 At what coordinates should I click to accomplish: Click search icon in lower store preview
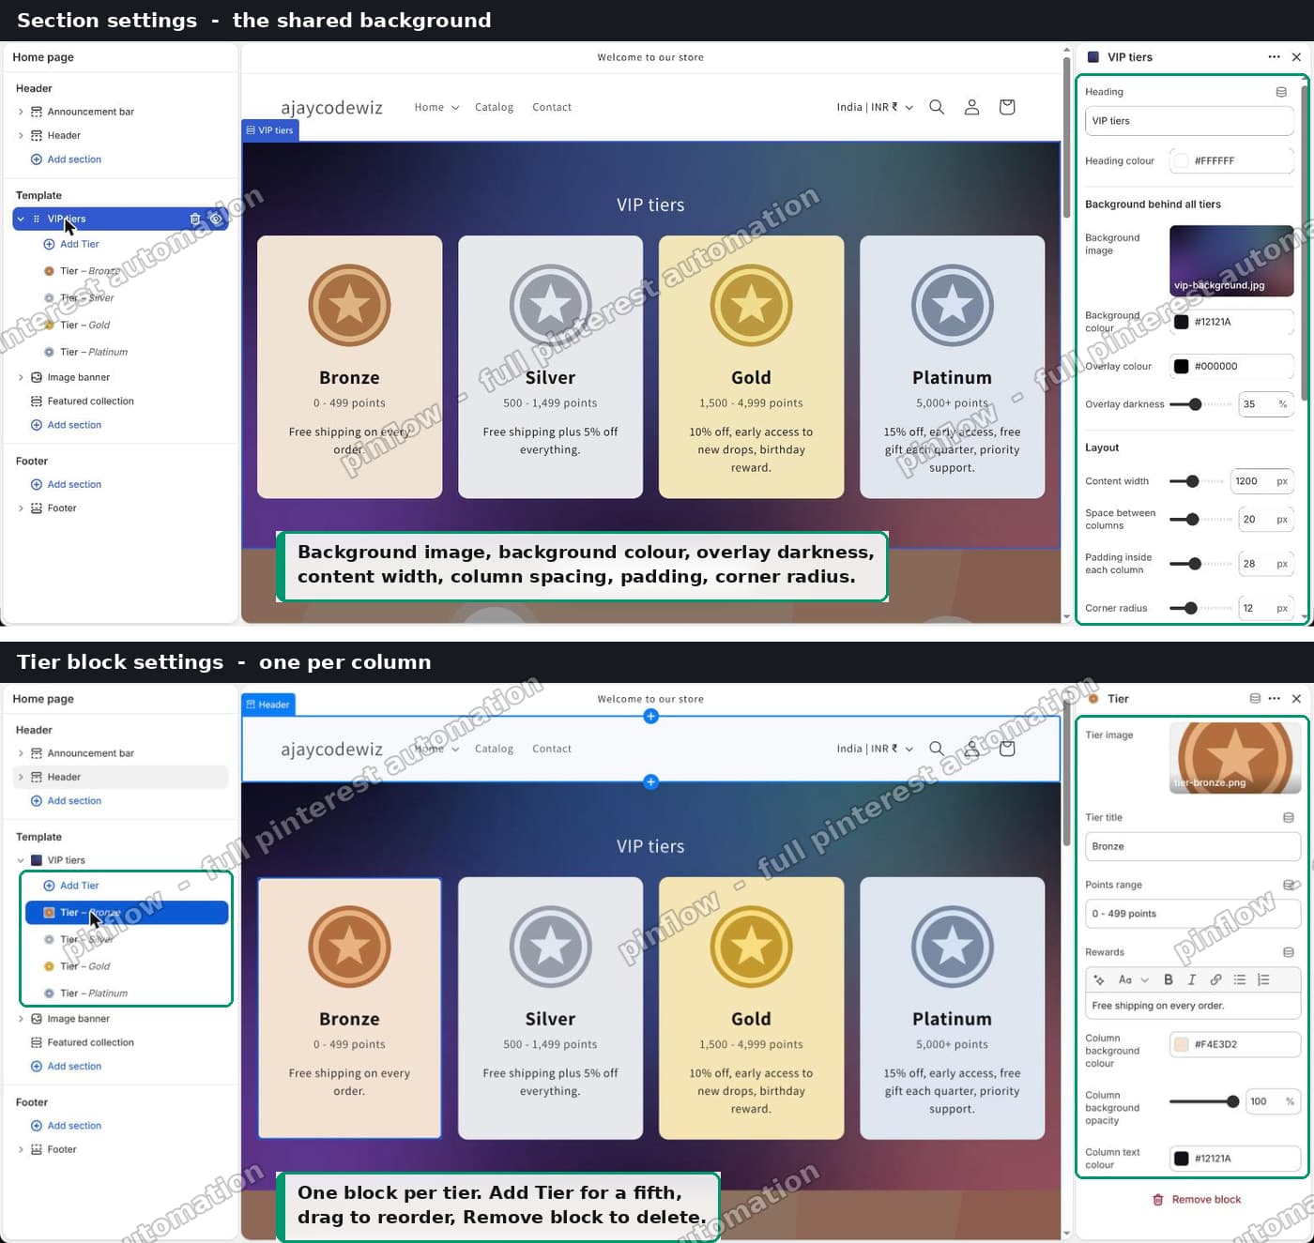tap(937, 749)
